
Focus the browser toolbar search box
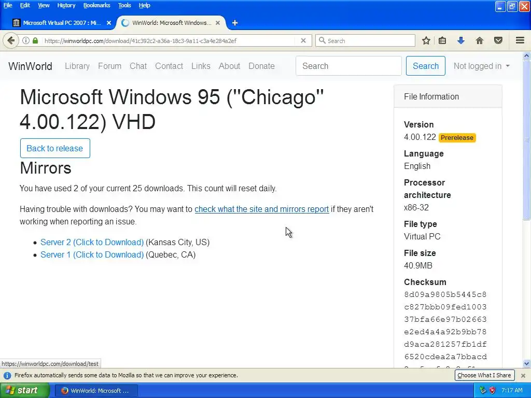(x=365, y=40)
